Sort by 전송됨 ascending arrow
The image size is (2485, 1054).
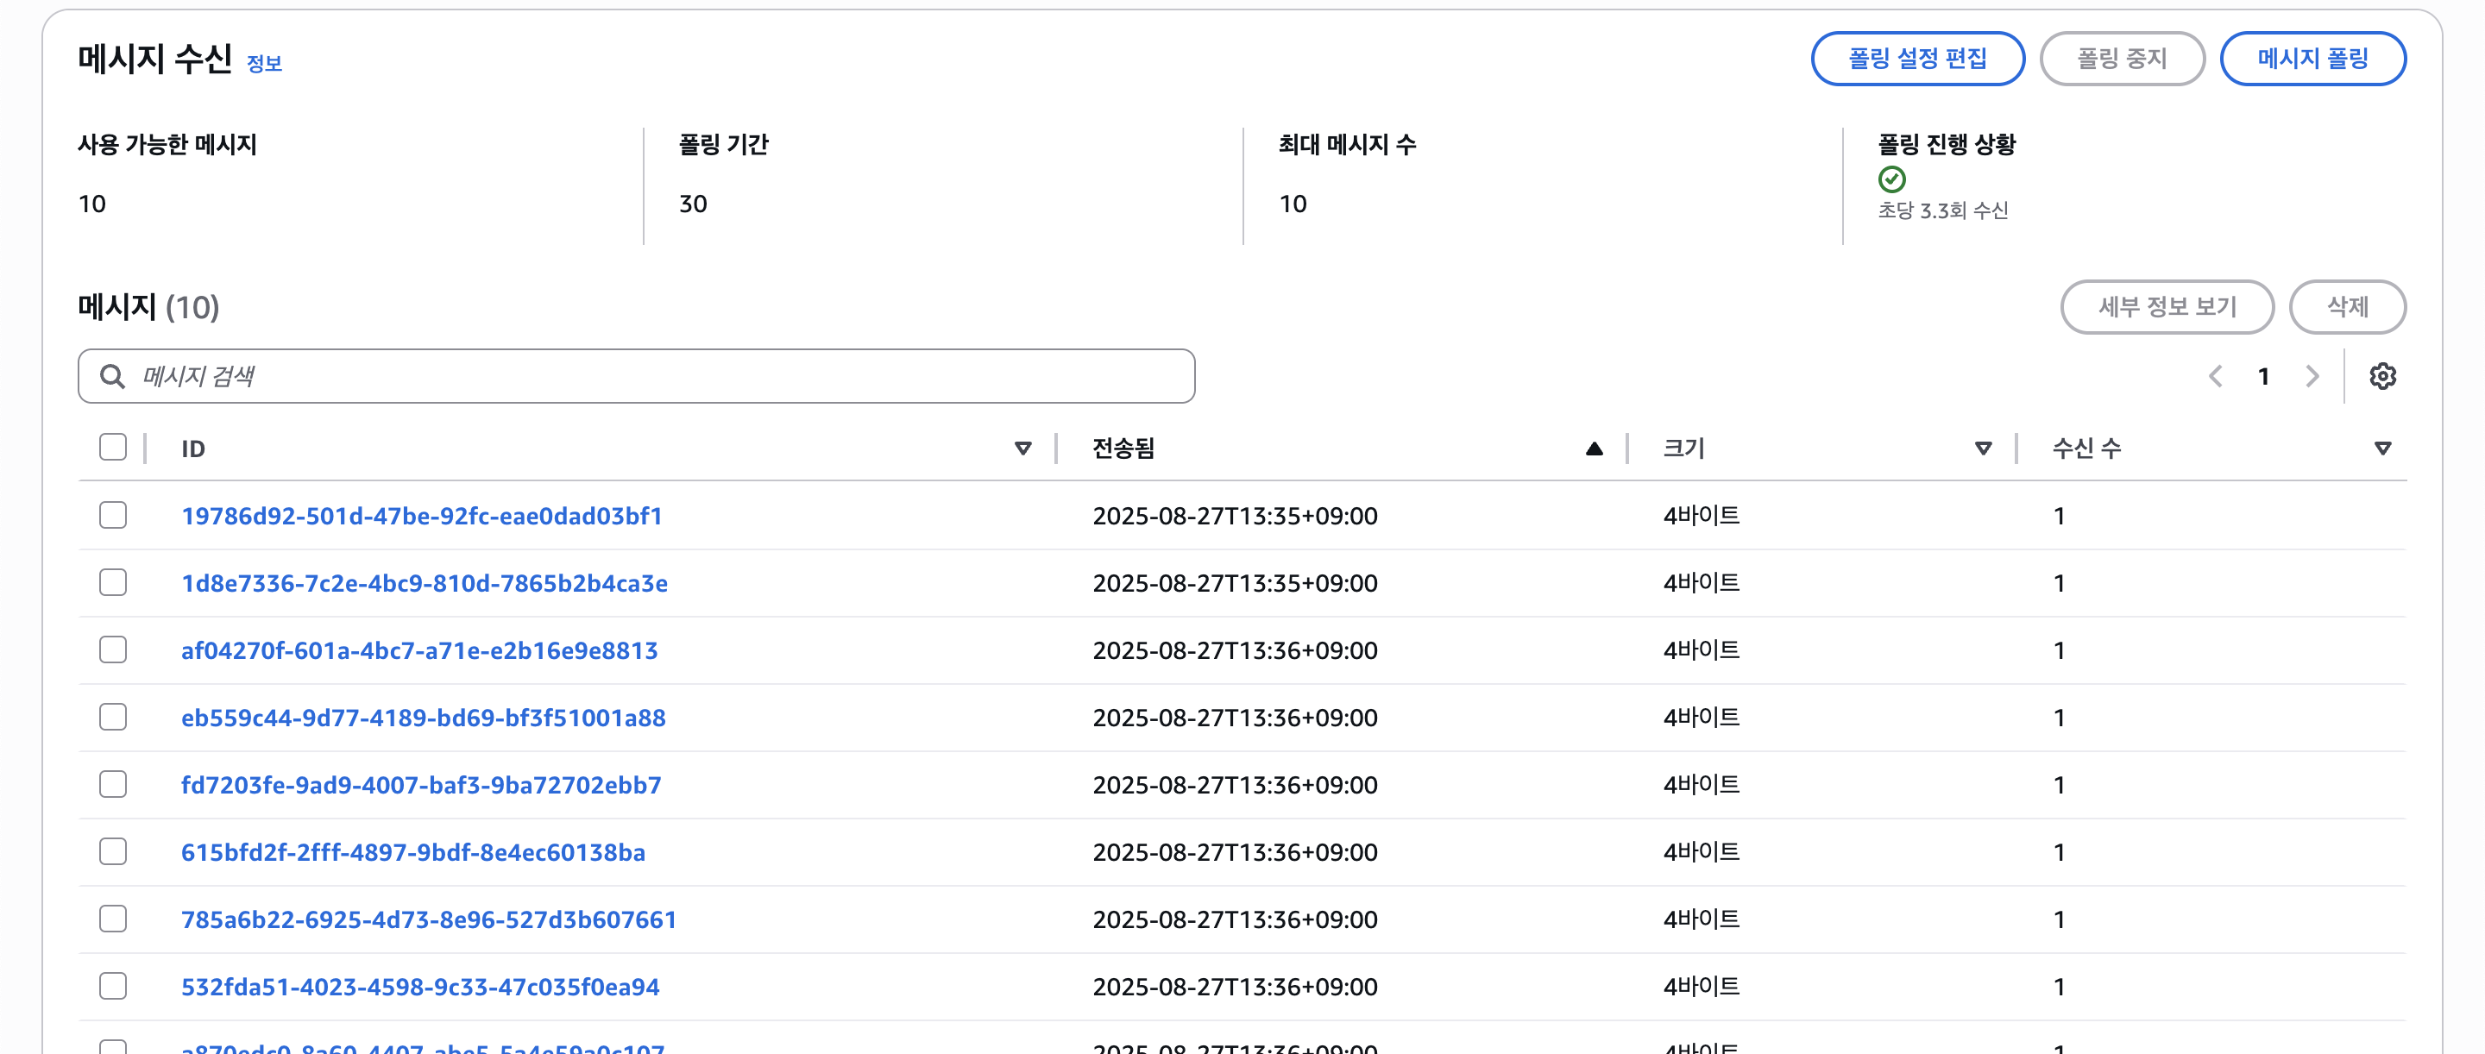pos(1594,449)
